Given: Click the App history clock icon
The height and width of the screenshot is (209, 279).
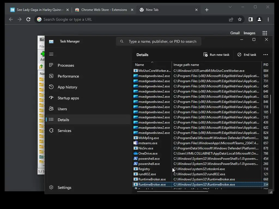Looking at the screenshot, I should [x=51, y=87].
